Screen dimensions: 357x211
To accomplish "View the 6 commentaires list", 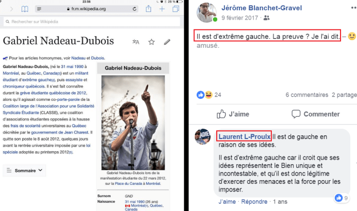I will tap(305, 95).
